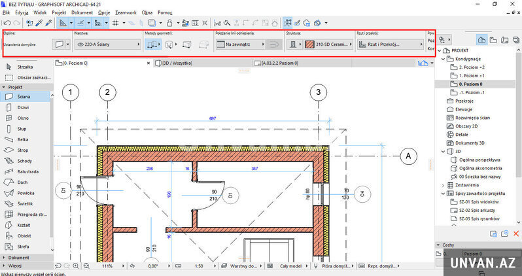Open the Widok menu
Screen dimensions: 522x276
[40, 12]
